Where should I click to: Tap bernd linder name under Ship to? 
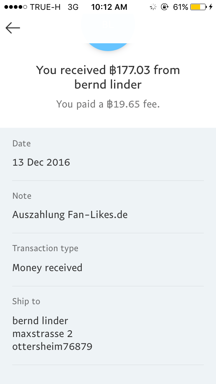click(40, 320)
